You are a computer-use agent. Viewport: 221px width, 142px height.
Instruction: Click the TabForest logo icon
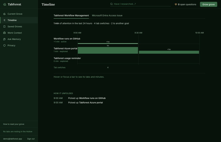[5, 4]
